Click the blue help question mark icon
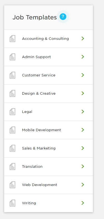 pos(63,17)
